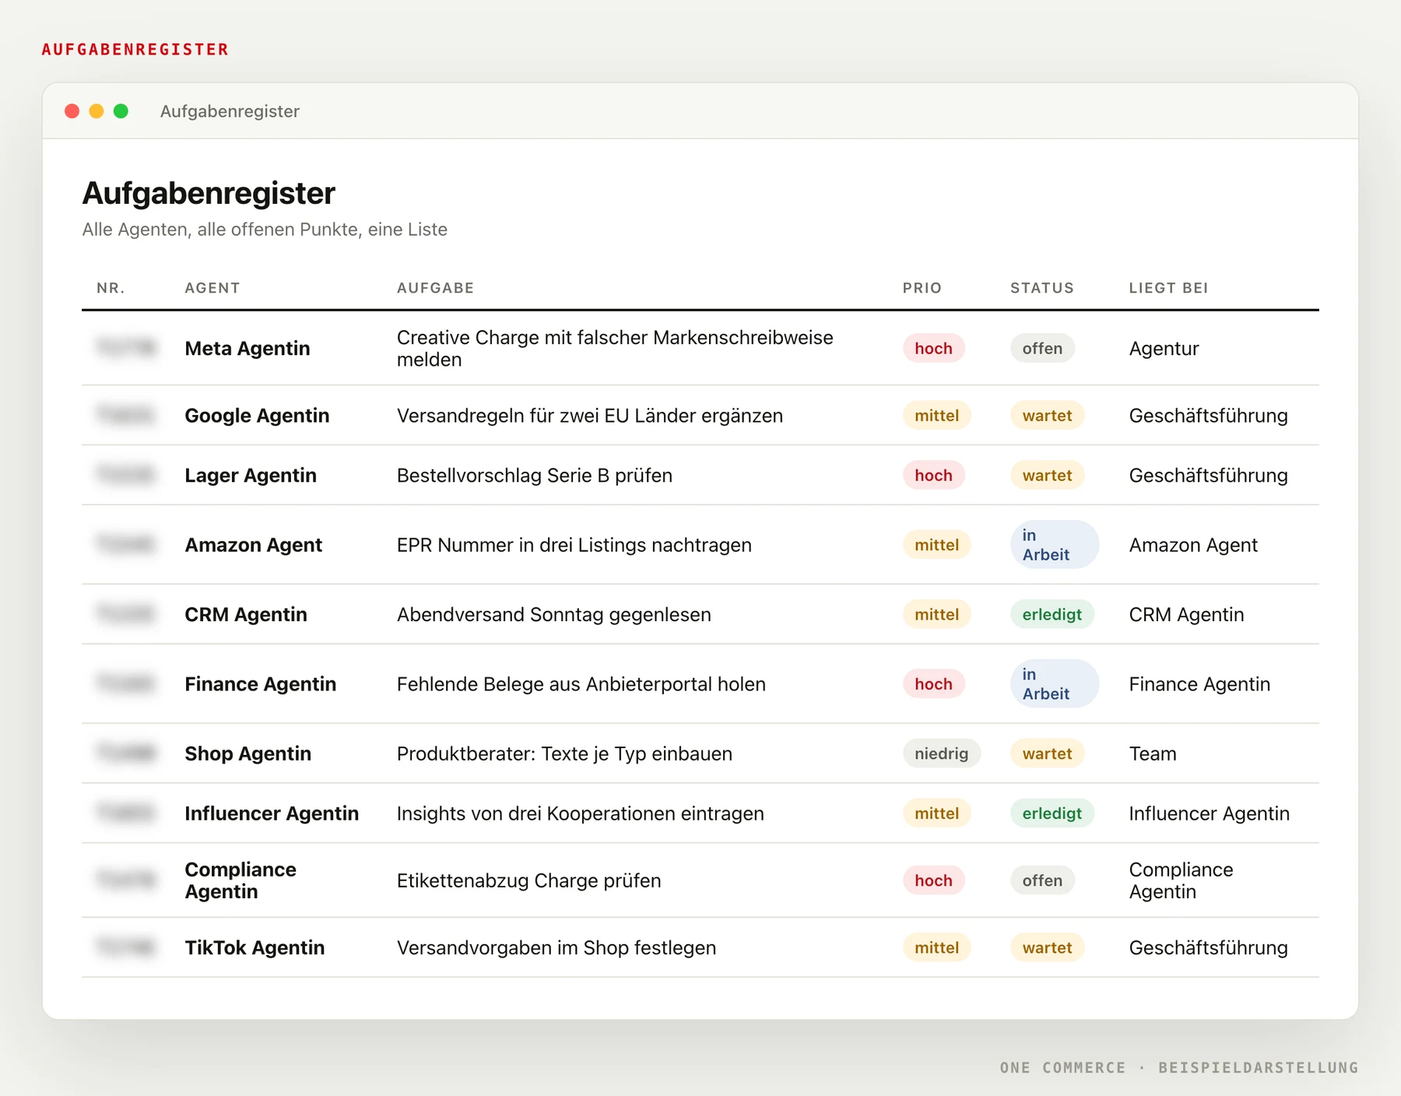
Task: Click the 'offen' status in Compliance Agentin row
Action: (1042, 880)
